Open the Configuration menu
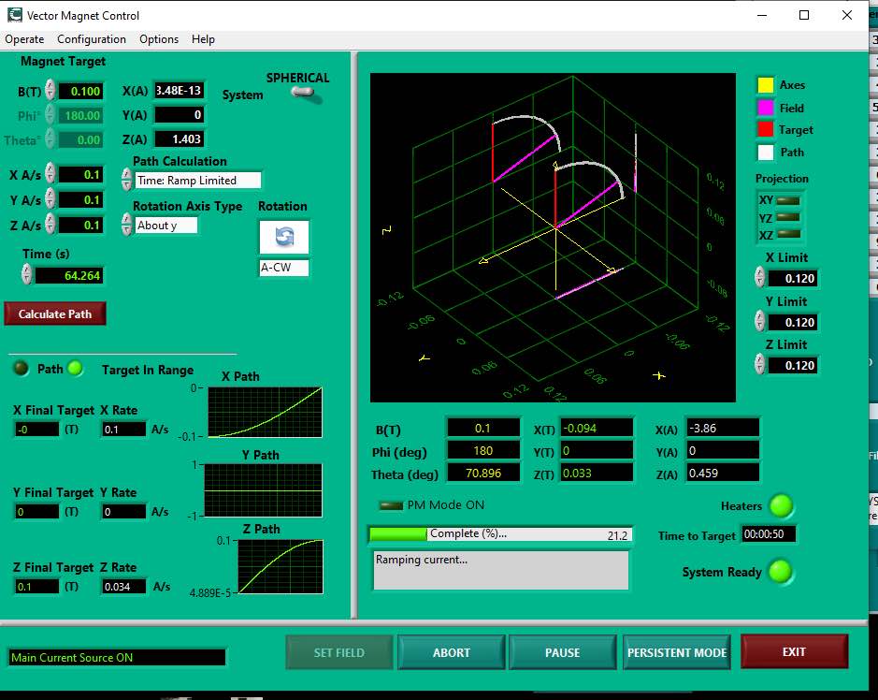 click(x=92, y=39)
